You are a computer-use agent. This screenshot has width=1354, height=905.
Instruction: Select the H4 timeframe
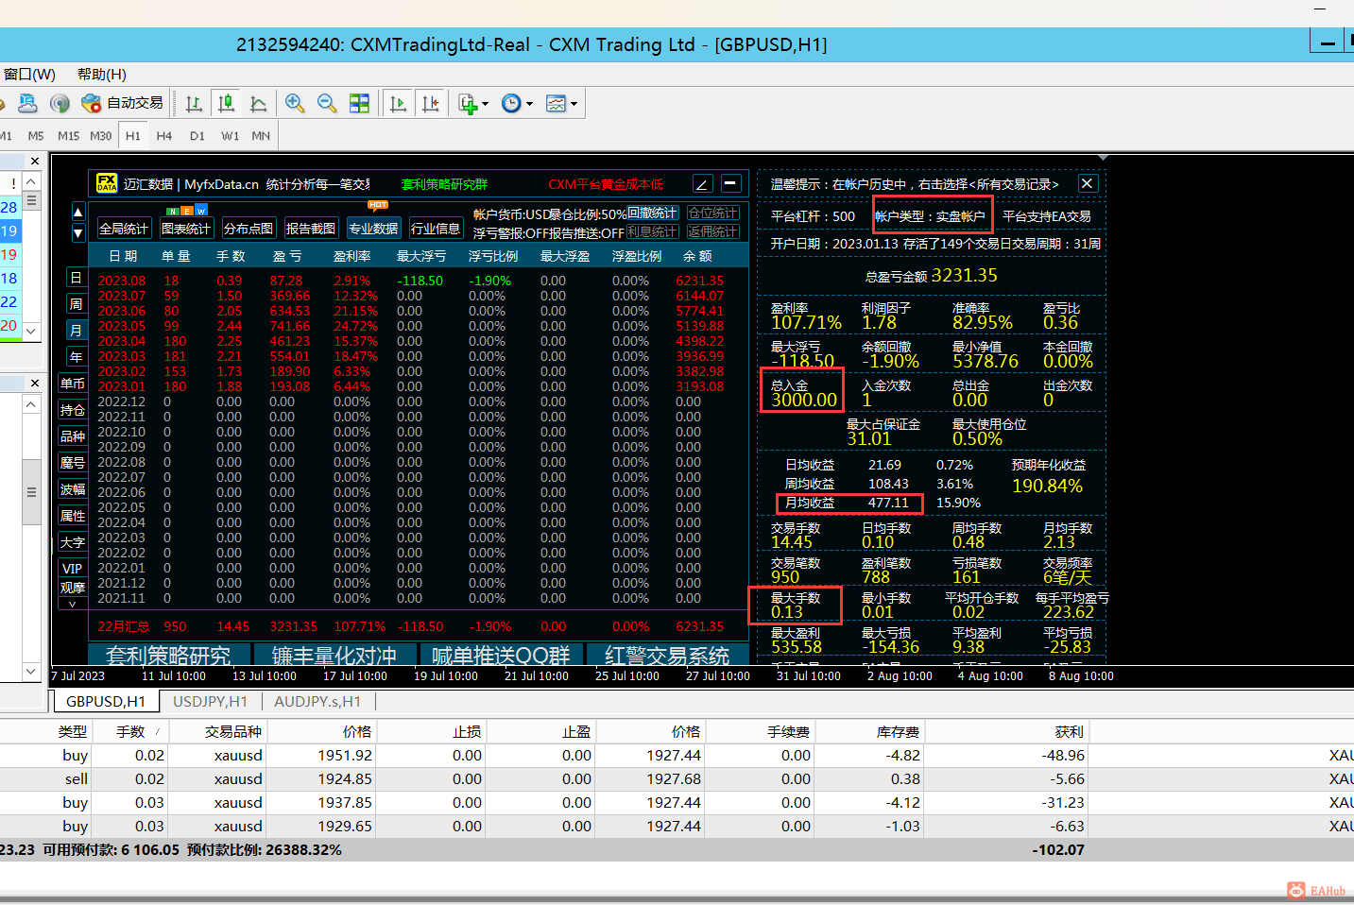click(x=164, y=136)
